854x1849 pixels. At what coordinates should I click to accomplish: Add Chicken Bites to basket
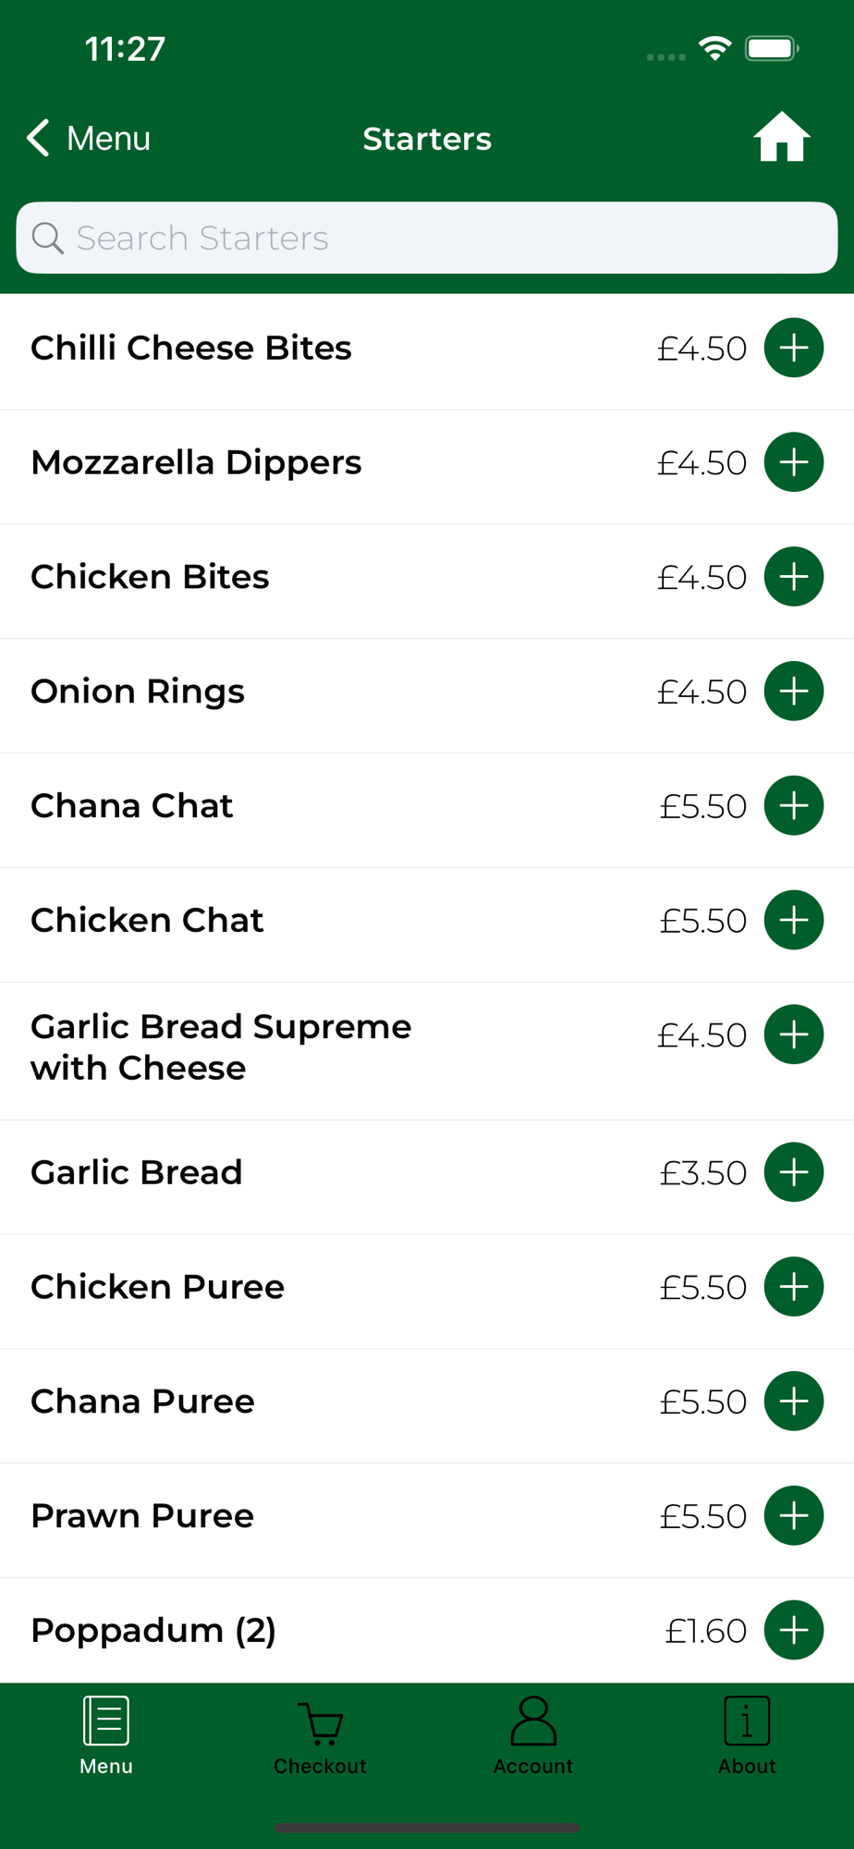[793, 577]
